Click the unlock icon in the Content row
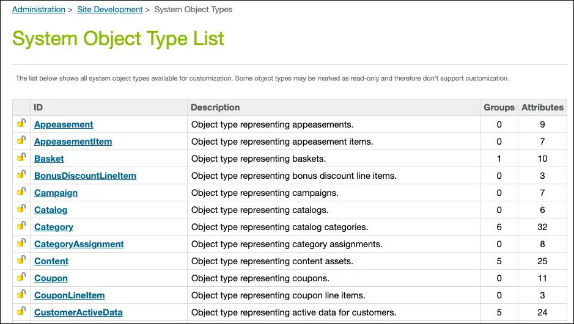The width and height of the screenshot is (574, 324). (x=21, y=260)
